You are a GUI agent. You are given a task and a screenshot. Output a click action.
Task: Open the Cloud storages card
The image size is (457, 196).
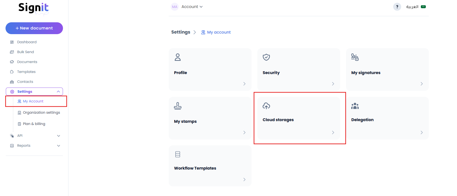click(299, 118)
